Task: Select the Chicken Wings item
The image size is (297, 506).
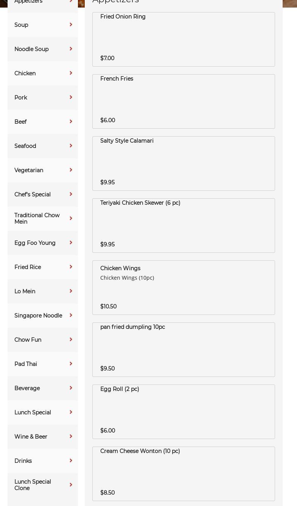Action: (183, 288)
